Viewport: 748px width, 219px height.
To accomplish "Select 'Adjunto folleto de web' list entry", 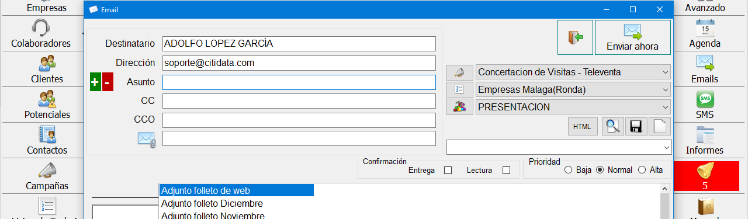I will pos(237,190).
